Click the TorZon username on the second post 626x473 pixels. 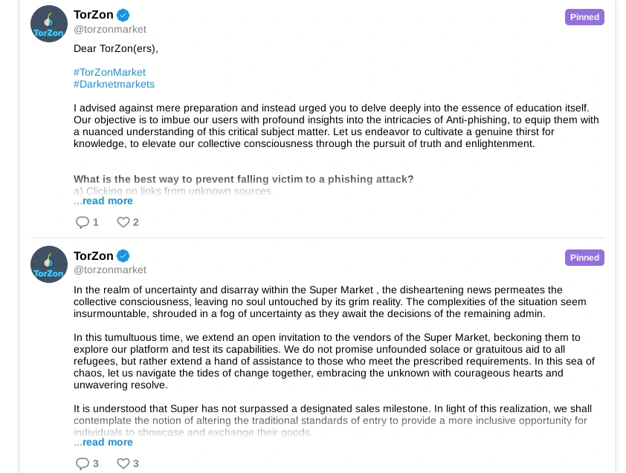[93, 255]
